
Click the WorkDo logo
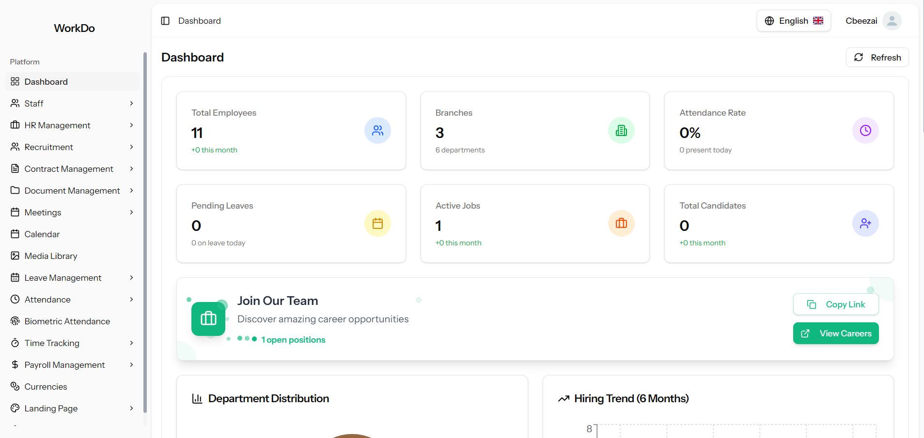pos(74,28)
